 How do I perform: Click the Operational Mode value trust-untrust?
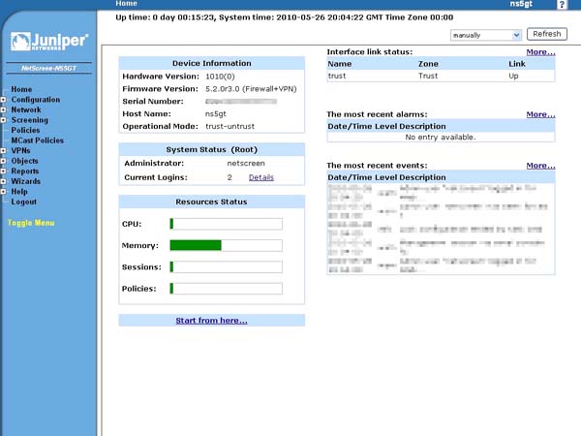(x=230, y=126)
